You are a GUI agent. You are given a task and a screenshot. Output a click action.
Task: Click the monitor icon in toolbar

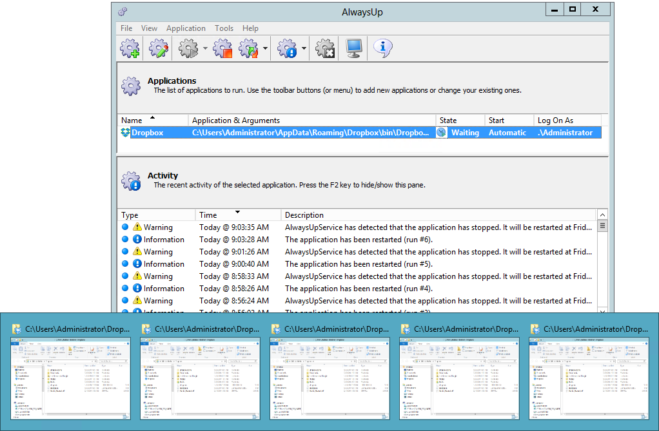(354, 48)
